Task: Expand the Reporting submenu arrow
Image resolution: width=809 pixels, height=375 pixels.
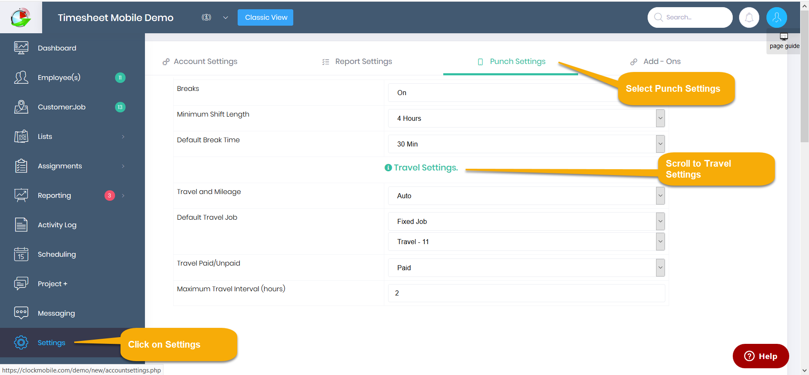Action: tap(123, 195)
